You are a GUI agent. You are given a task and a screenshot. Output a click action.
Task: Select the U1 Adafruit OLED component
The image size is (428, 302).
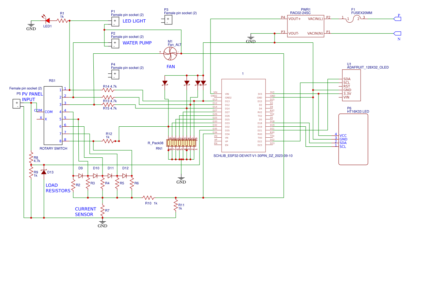click(x=351, y=85)
